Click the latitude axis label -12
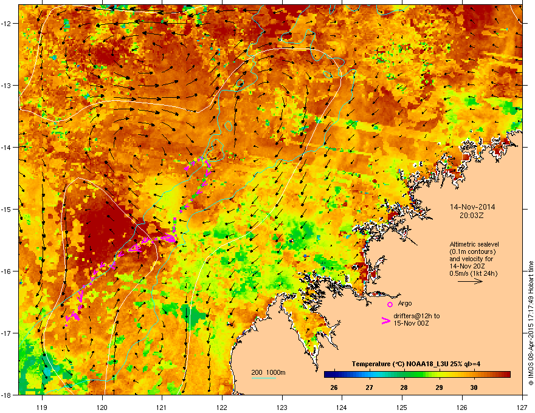Viewport: 535px width, 413px height. click(7, 23)
